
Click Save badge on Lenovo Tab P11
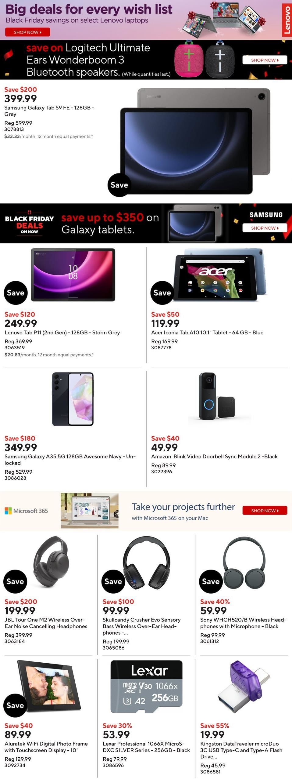tap(16, 293)
